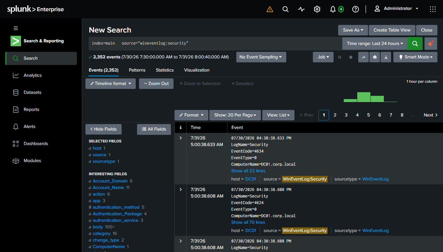Open the Timeline format dropdown
Screen dimensions: 443x252
tap(110, 84)
